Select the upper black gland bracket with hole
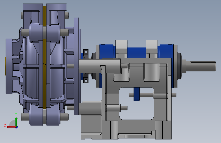 [86, 54]
